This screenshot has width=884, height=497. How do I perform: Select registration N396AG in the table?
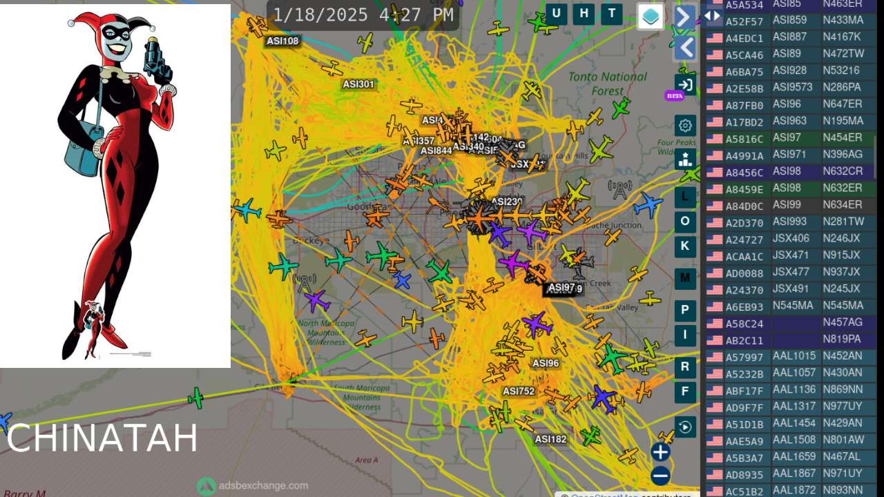tap(843, 155)
